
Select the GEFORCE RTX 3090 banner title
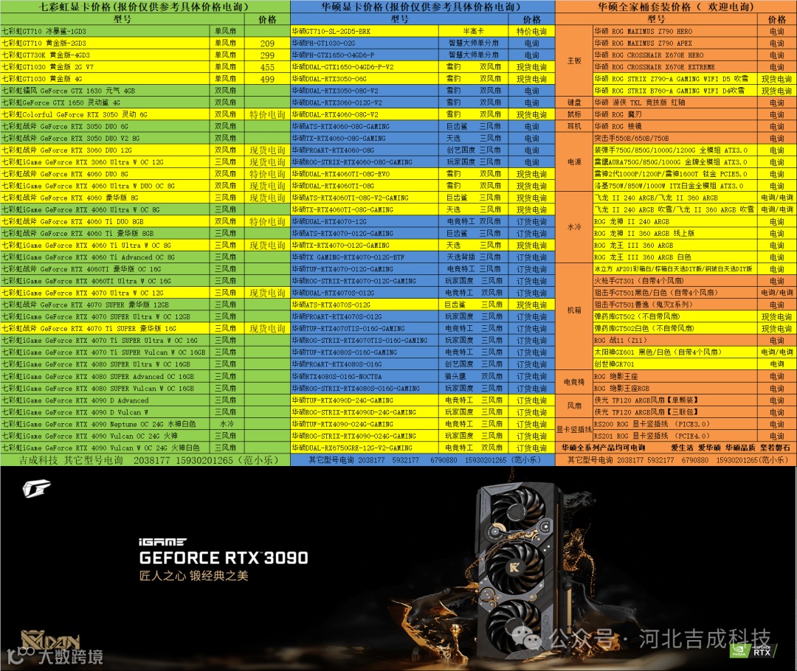(224, 557)
